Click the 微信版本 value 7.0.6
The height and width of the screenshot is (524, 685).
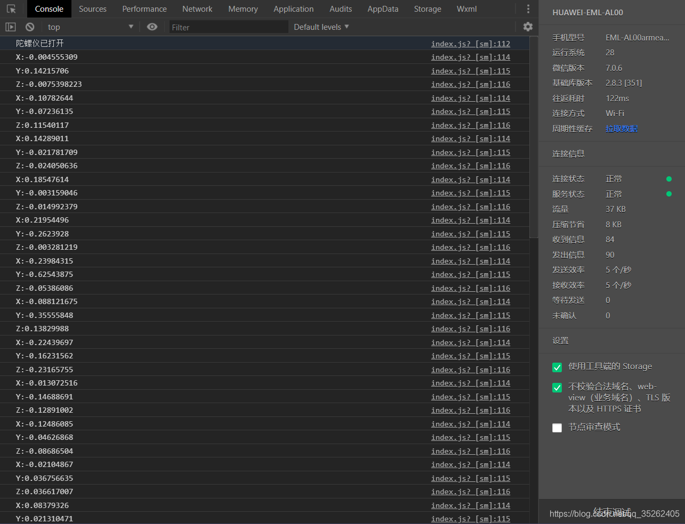point(614,68)
